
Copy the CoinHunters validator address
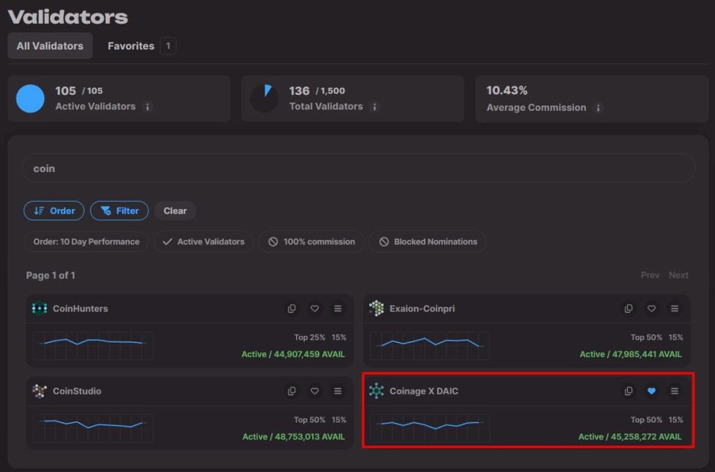(292, 309)
